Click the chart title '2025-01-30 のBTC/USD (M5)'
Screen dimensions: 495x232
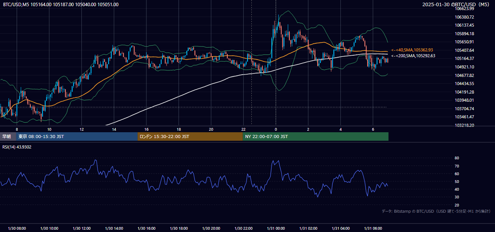[456, 5]
